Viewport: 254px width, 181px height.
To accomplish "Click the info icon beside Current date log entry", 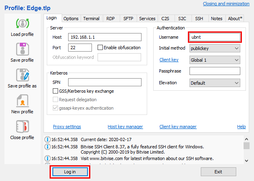I will coord(48,139).
